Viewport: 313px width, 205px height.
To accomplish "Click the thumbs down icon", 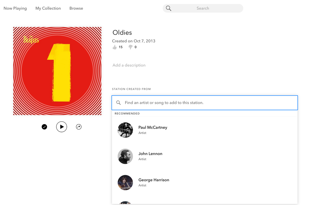I will (x=130, y=47).
